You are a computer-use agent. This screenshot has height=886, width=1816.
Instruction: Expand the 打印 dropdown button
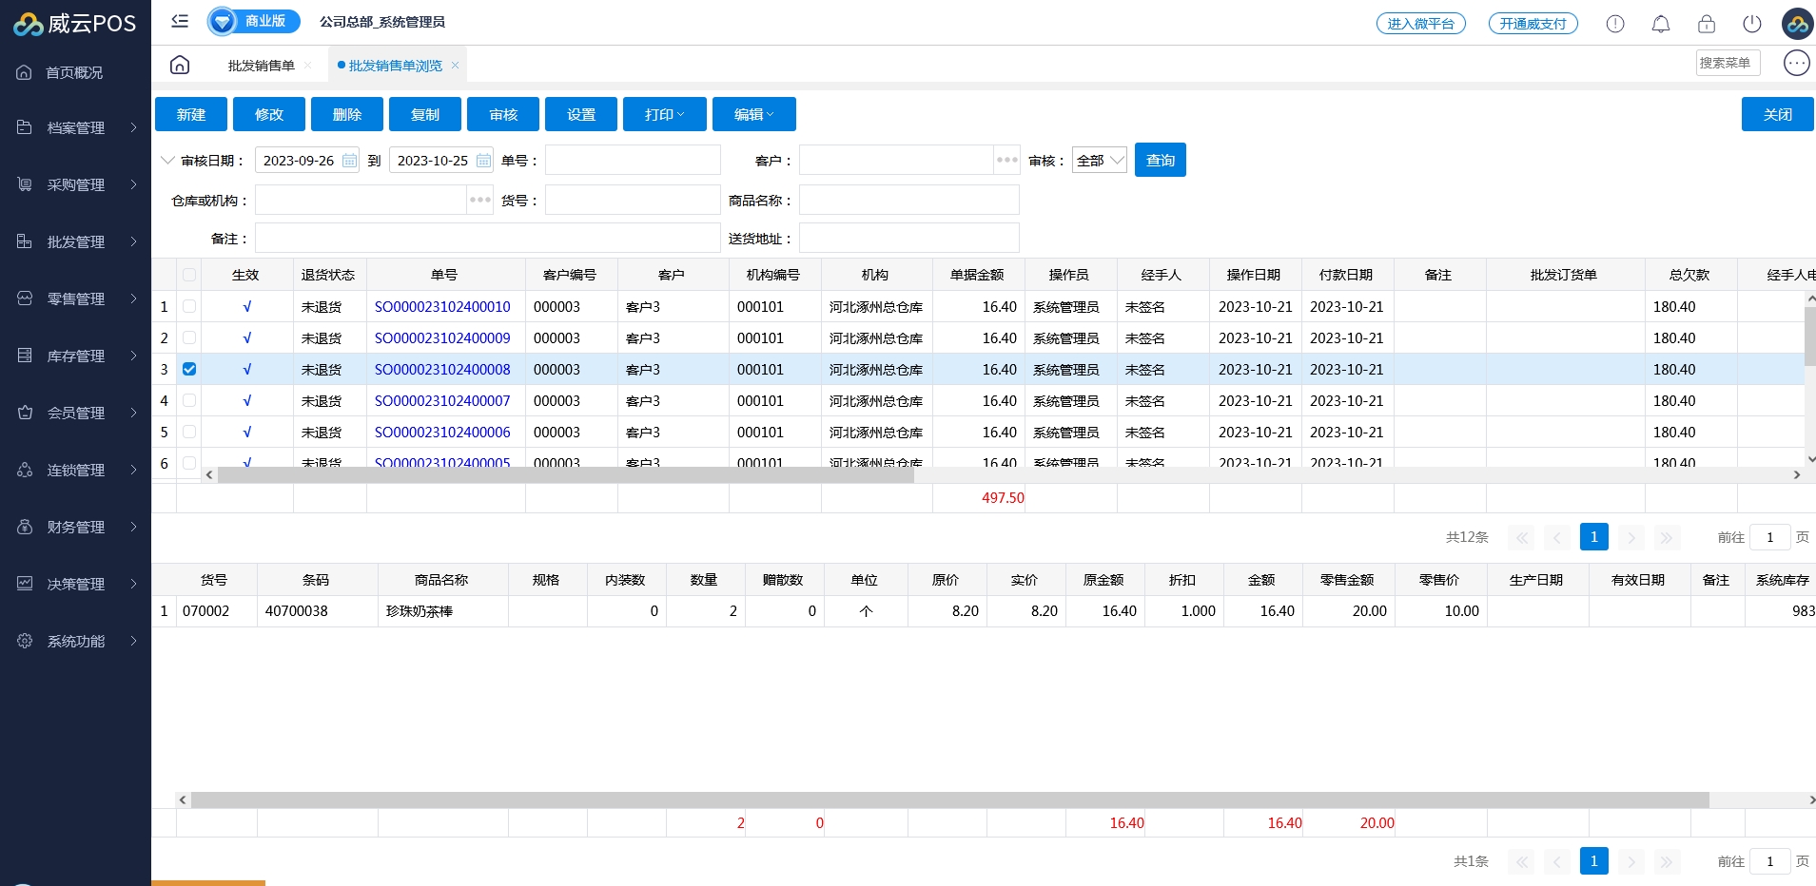pos(664,114)
